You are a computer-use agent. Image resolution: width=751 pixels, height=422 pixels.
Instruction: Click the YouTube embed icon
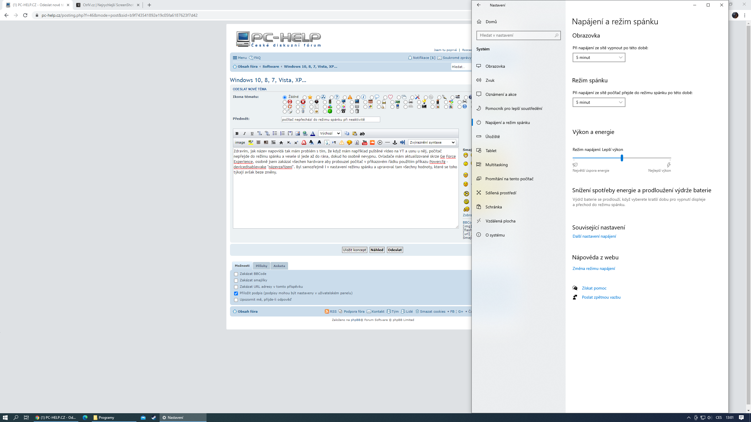tap(364, 142)
